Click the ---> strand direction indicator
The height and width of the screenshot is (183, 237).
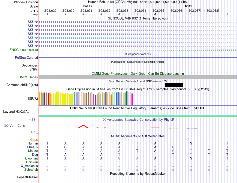point(35,14)
